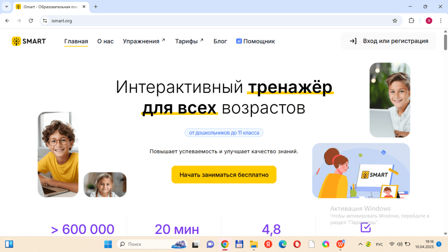Click the scrollbar down arrow
448x252 pixels.
click(x=445, y=234)
